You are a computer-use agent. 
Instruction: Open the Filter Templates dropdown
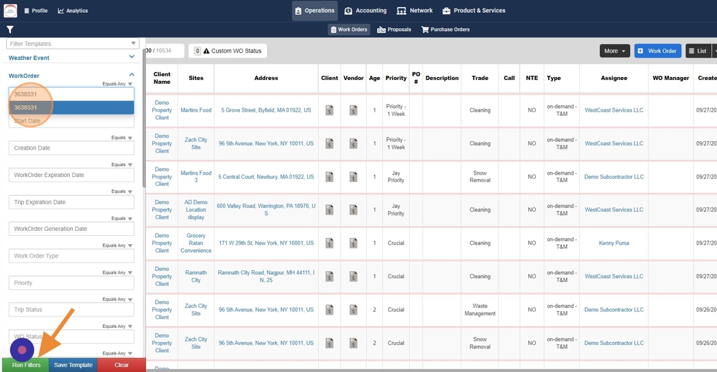pos(72,43)
